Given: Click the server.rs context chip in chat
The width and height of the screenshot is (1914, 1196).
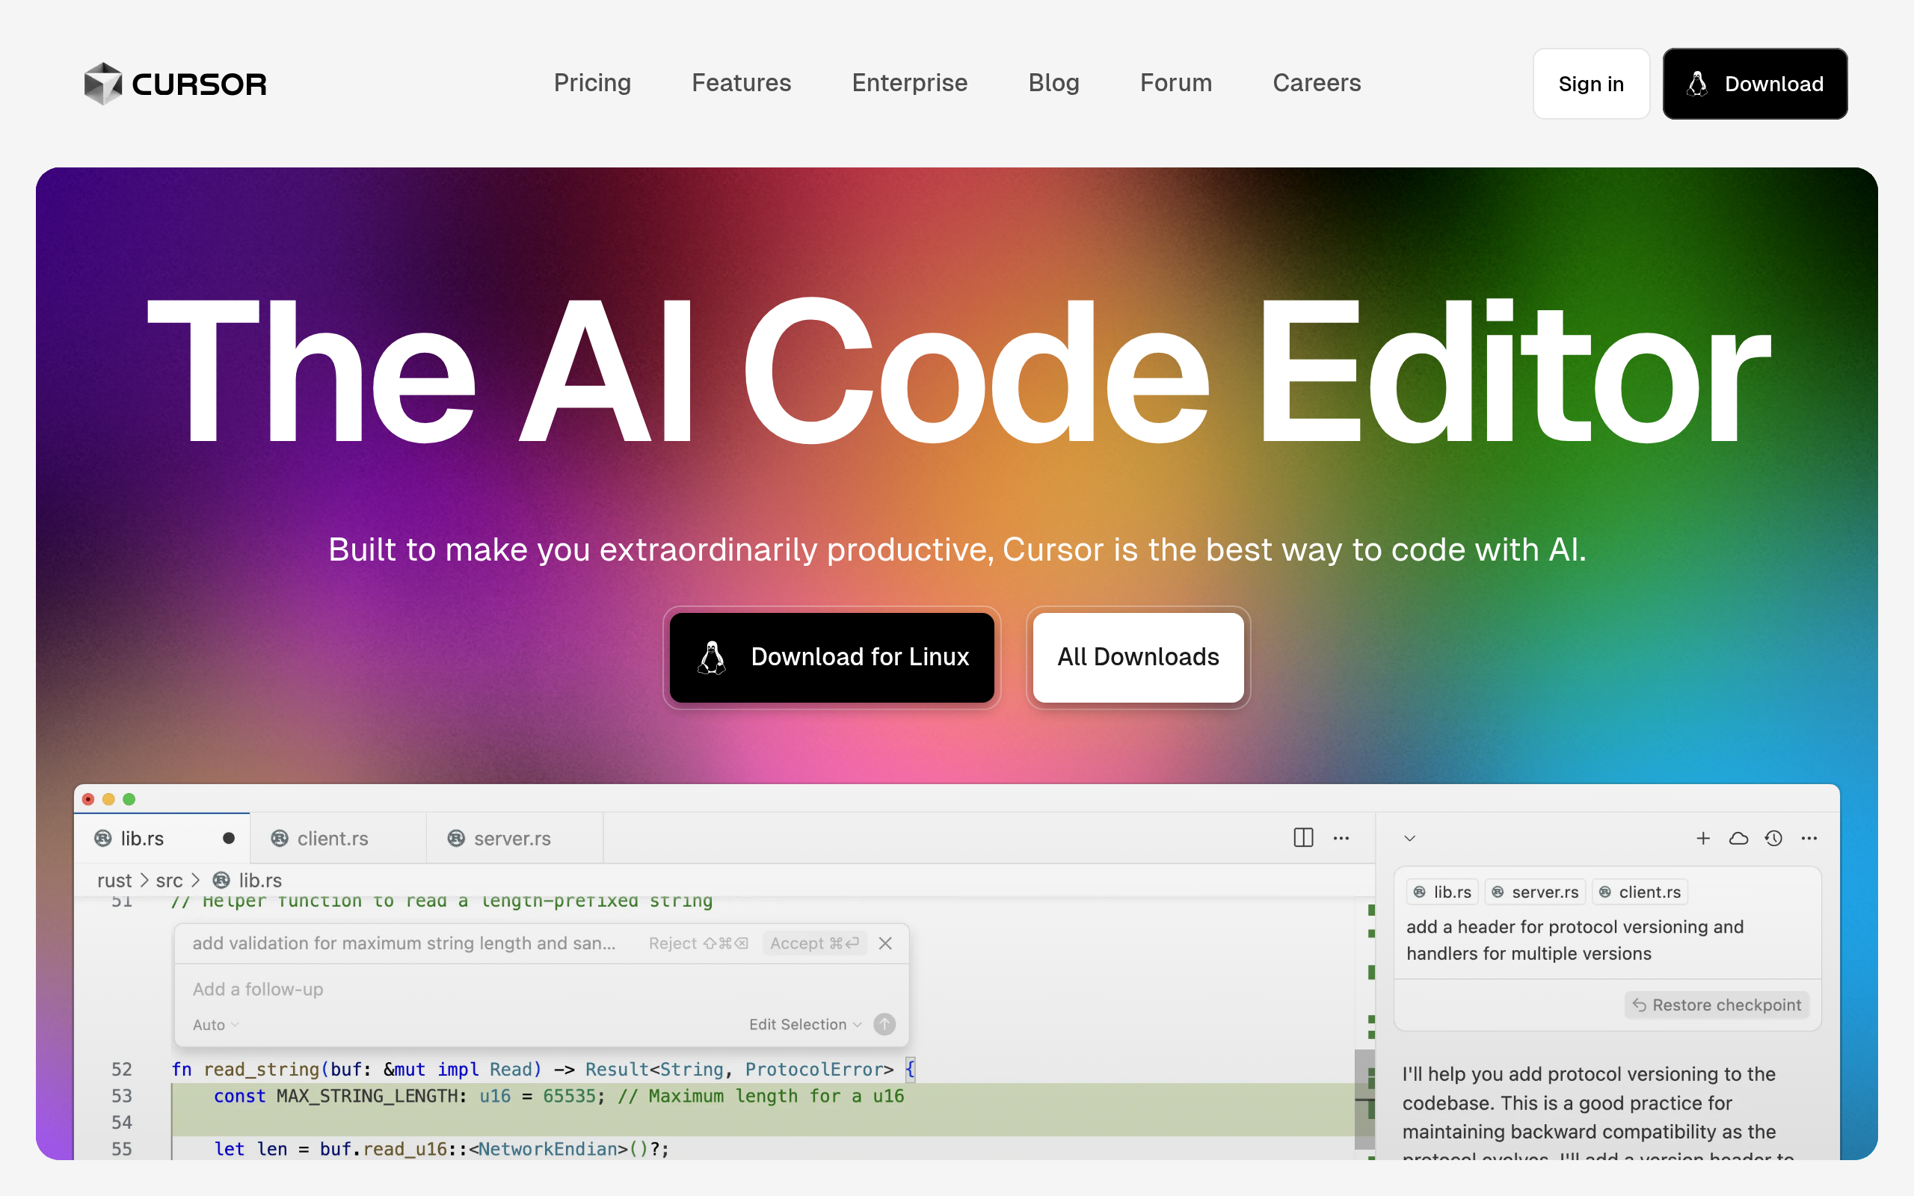Looking at the screenshot, I should [1535, 893].
